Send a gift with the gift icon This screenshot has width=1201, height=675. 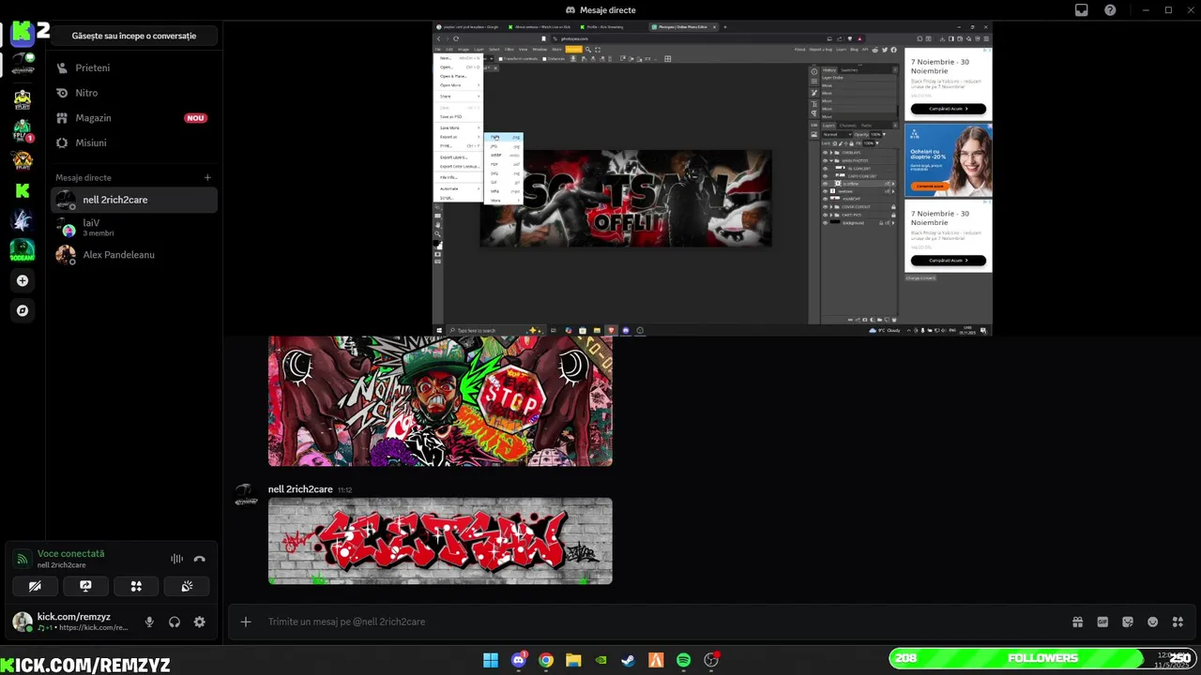point(1077,622)
